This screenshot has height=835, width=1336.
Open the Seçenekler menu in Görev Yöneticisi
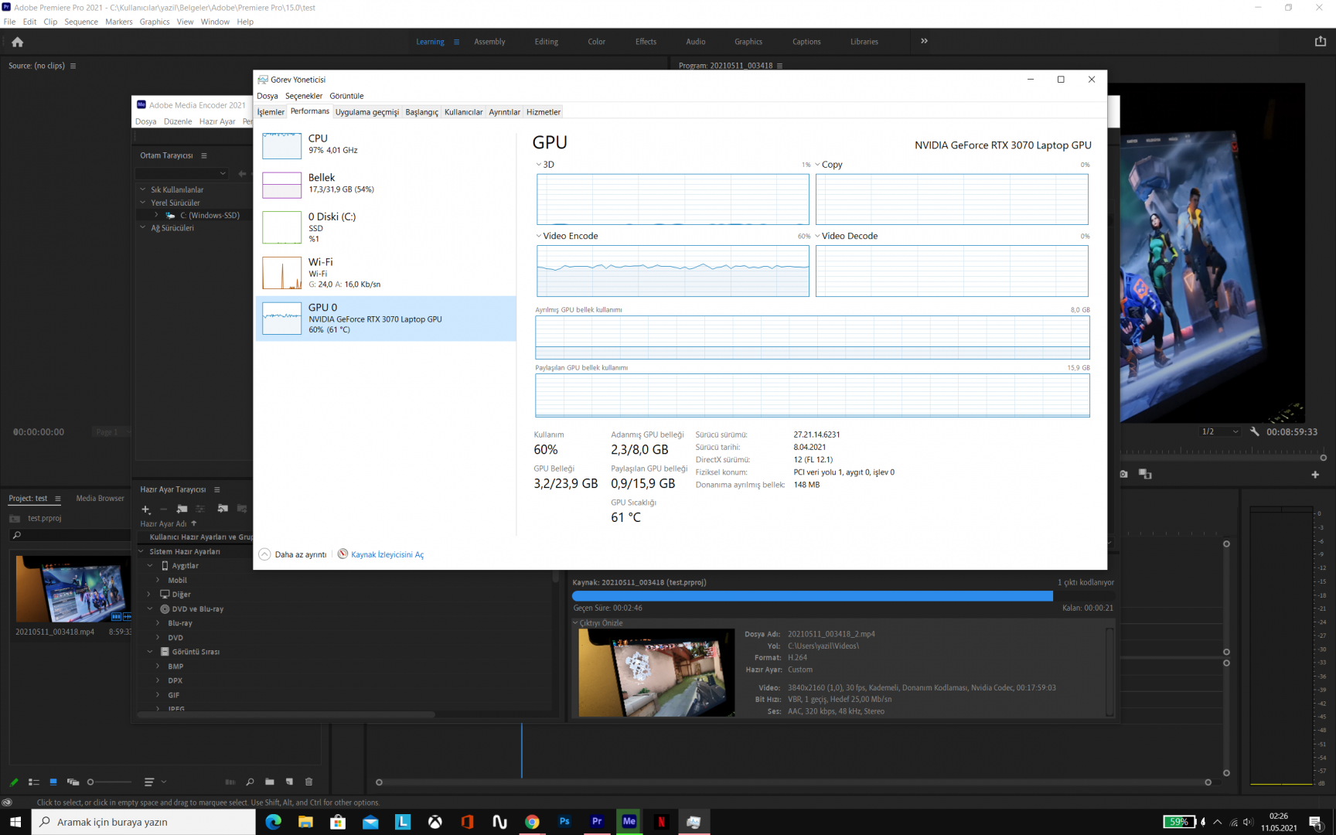[304, 96]
